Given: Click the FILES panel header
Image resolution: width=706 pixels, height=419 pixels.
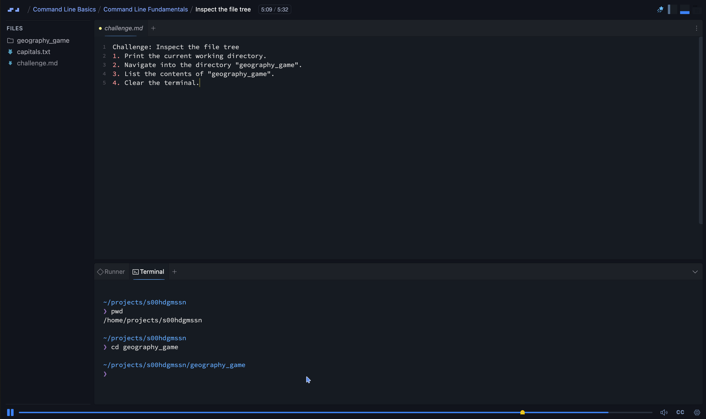Looking at the screenshot, I should (14, 28).
